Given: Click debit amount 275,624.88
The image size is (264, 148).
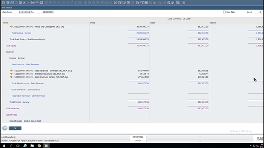Looking at the screenshot, I should coord(143,77).
